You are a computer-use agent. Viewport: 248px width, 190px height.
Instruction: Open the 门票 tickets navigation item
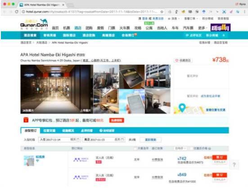(112, 28)
